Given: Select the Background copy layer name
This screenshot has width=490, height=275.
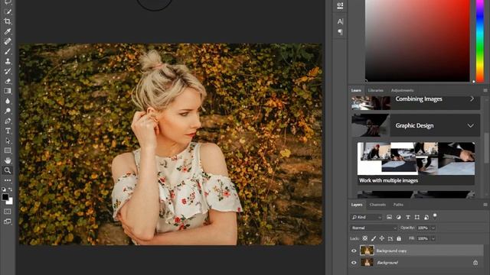Looking at the screenshot, I should 391,251.
